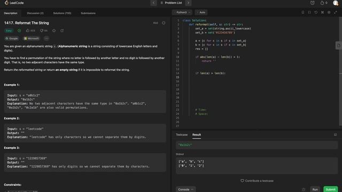Click the Example 3 input "1229857369" block
This screenshot has height=192, width=342.
pos(85,162)
